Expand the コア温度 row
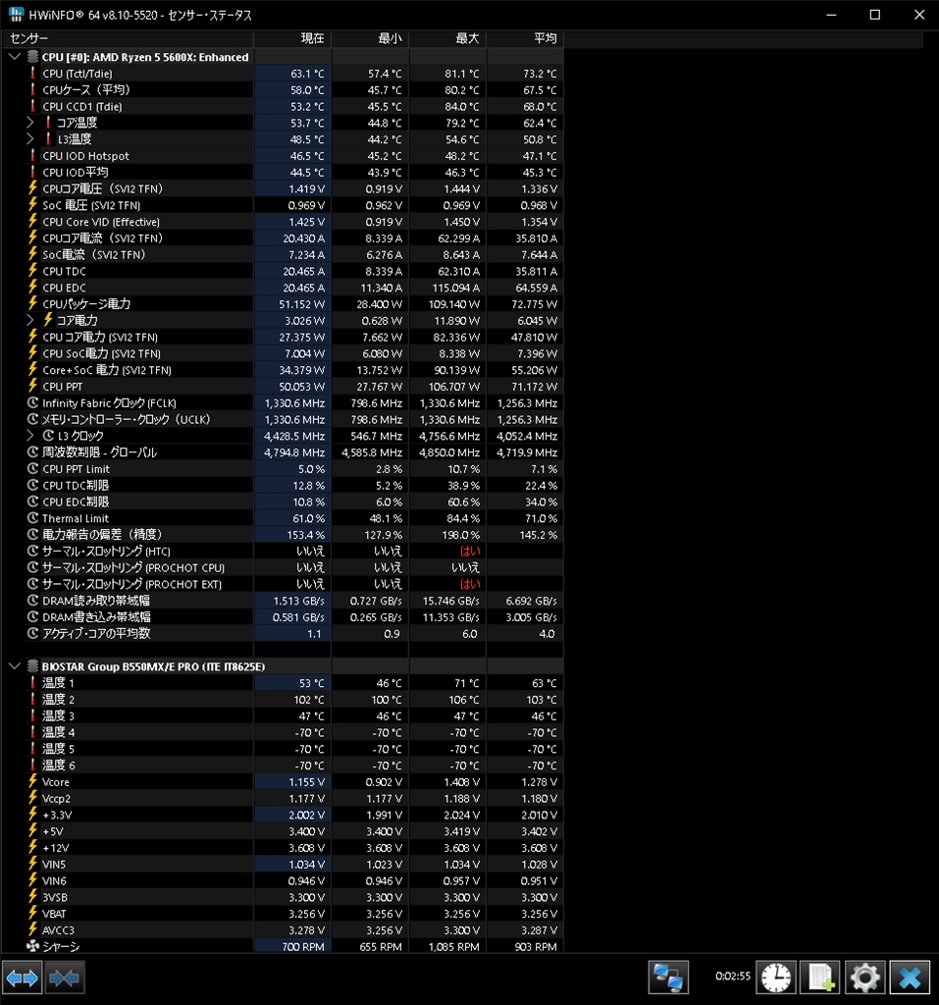 coord(29,123)
